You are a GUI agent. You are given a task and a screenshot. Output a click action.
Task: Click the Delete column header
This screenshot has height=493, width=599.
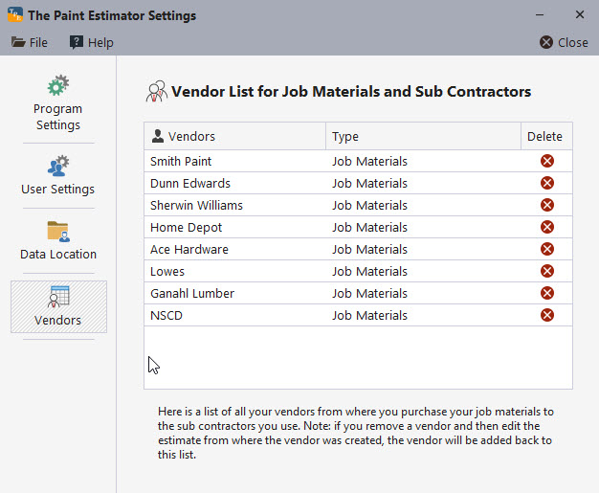tap(546, 137)
